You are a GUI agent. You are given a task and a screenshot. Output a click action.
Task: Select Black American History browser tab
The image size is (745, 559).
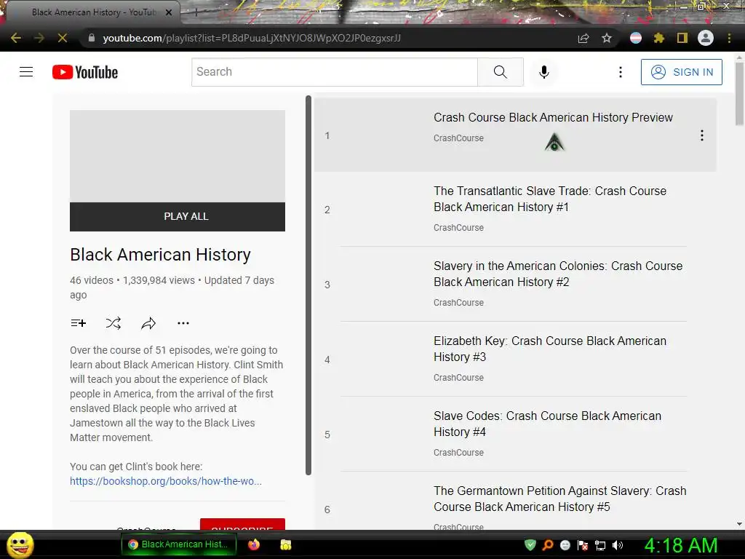pyautogui.click(x=92, y=12)
